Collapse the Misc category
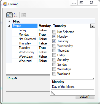Viewport: 100px width, 104px height. click(x=9, y=21)
